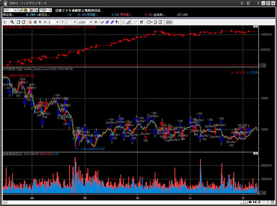277x206 pixels.
Task: Open the minute interval 5 dropdown
Action: pos(57,22)
